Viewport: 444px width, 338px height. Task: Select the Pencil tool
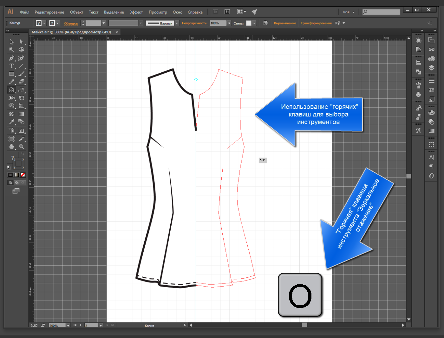click(11, 82)
